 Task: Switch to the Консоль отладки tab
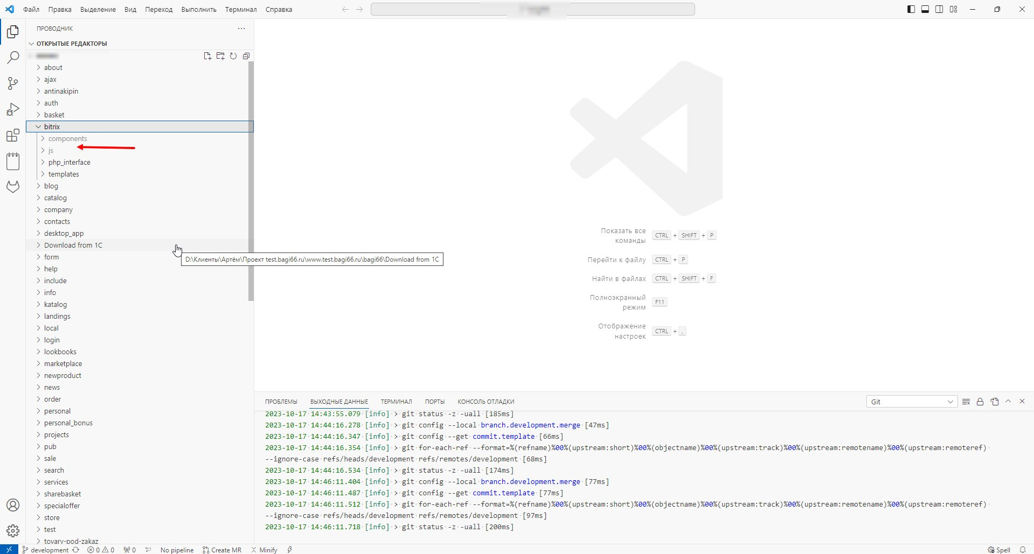(486, 402)
